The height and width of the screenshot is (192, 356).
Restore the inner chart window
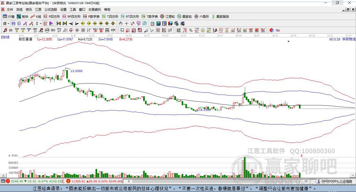pos(348,9)
